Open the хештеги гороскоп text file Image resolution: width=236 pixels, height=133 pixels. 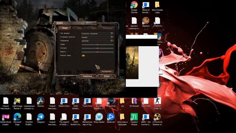[134, 23]
